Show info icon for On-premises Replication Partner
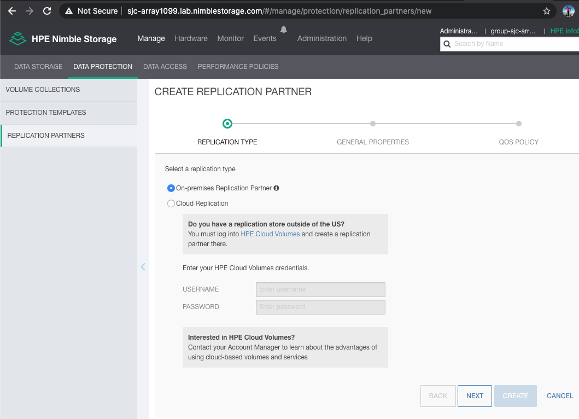The height and width of the screenshot is (419, 579). click(276, 188)
